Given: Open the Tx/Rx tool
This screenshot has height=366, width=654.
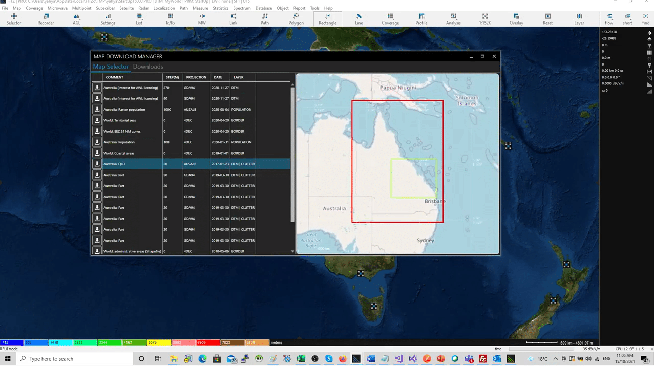Looking at the screenshot, I should click(x=170, y=19).
